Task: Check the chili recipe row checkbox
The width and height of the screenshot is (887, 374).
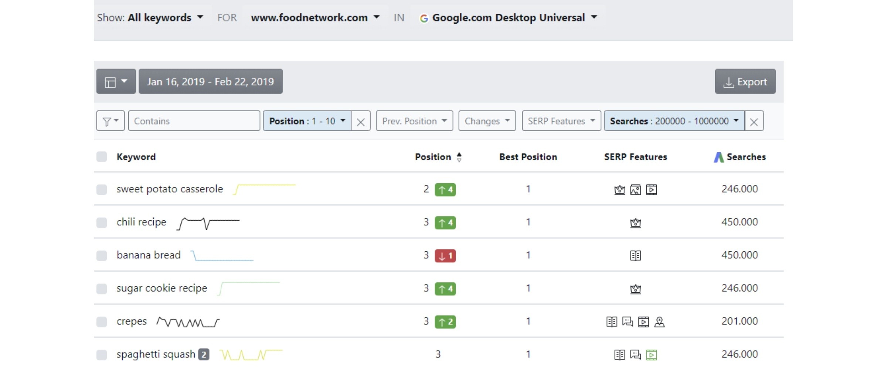Action: (x=102, y=222)
